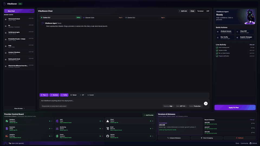260x146 pixels.
Task: Click the Supabase provider logo icon
Action: tap(7, 121)
